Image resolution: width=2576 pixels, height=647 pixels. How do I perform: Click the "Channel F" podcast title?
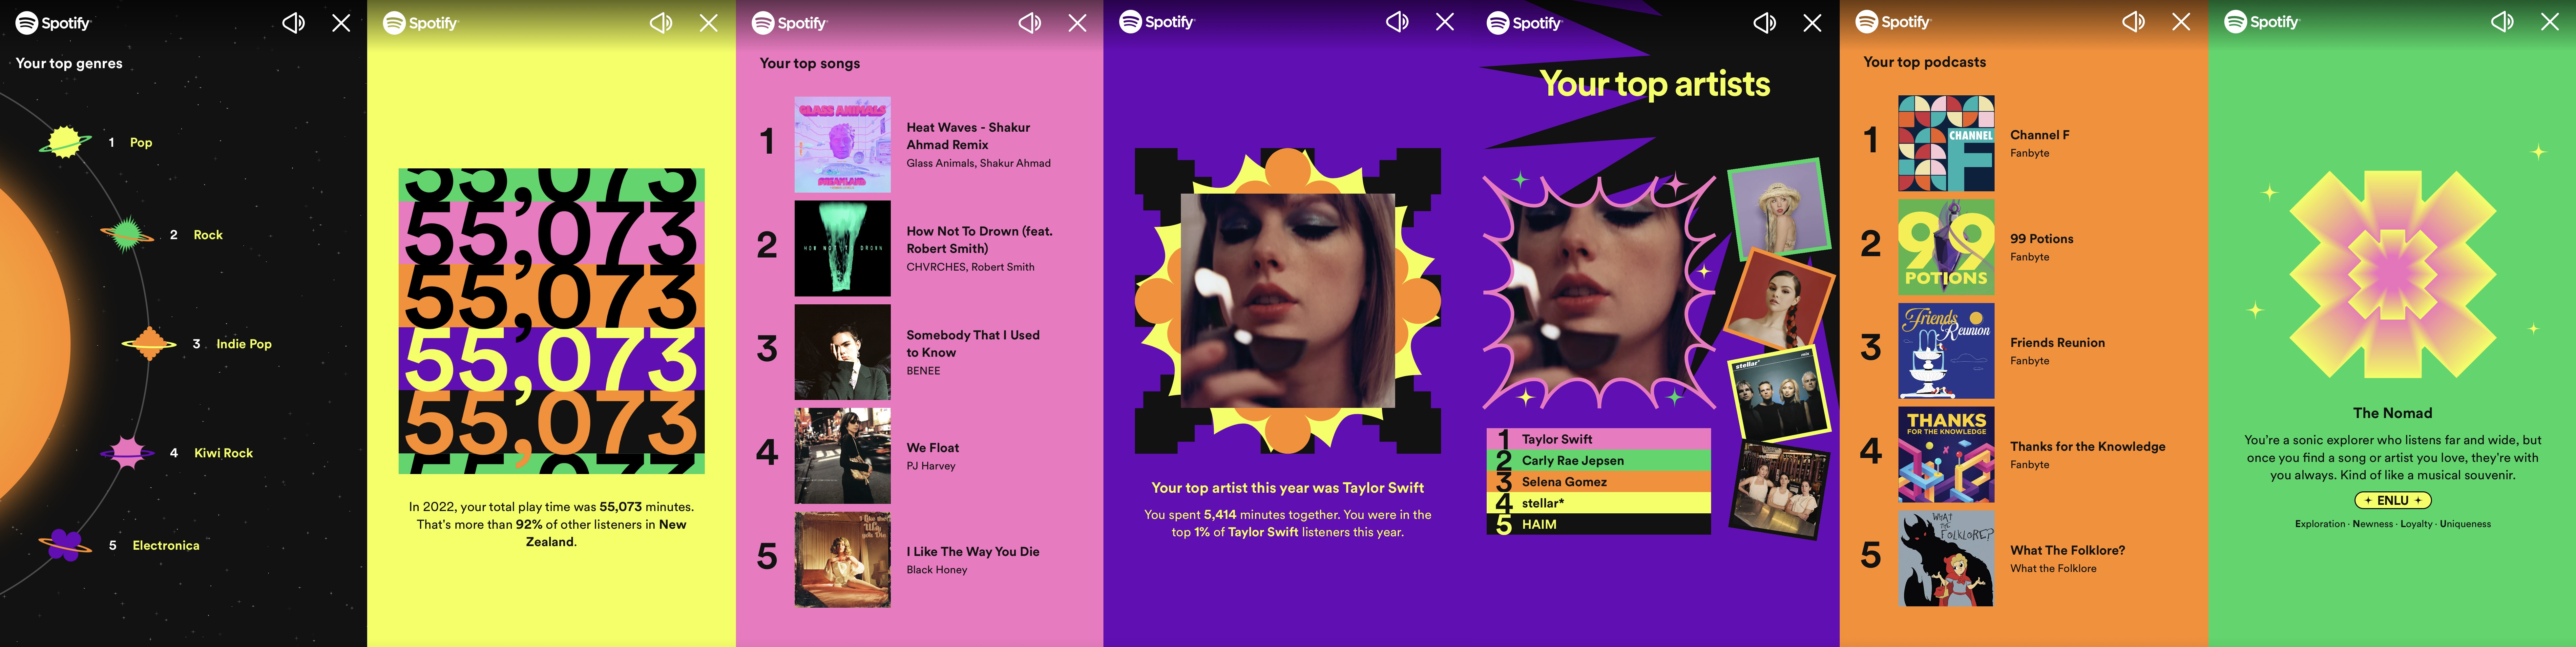pyautogui.click(x=2040, y=135)
